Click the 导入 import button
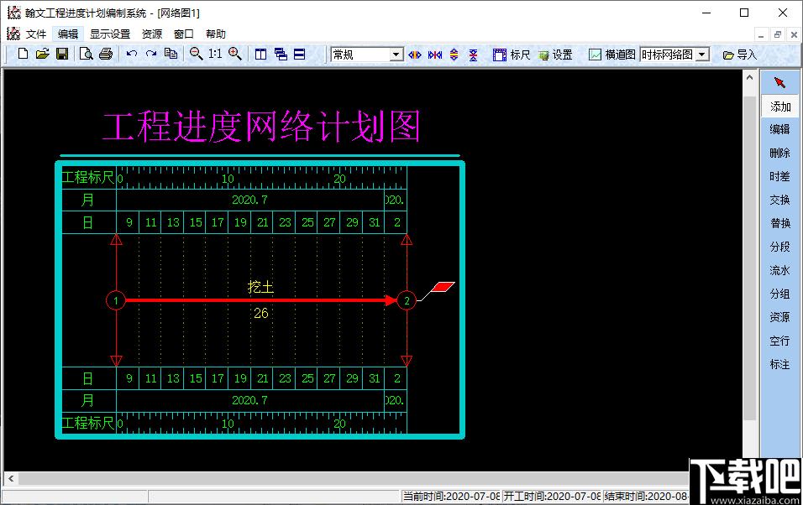This screenshot has height=505, width=803. (x=739, y=55)
